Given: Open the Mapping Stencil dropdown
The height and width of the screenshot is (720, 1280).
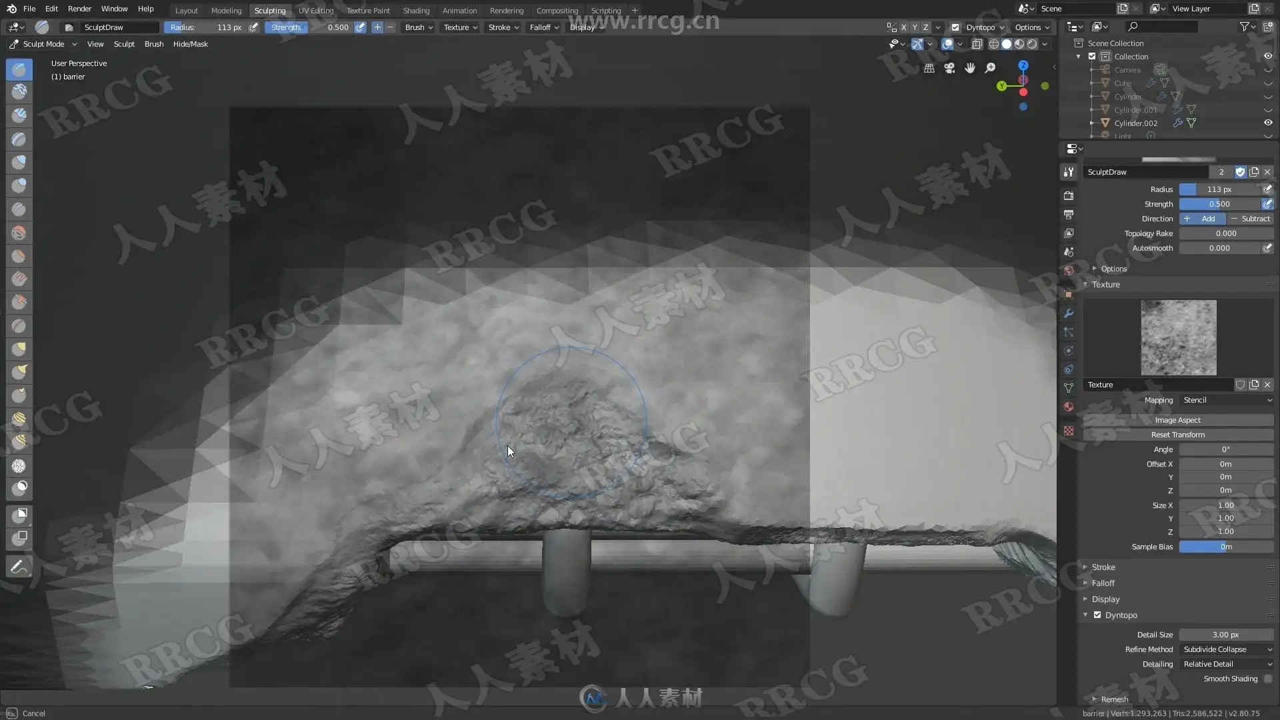Looking at the screenshot, I should (1227, 400).
